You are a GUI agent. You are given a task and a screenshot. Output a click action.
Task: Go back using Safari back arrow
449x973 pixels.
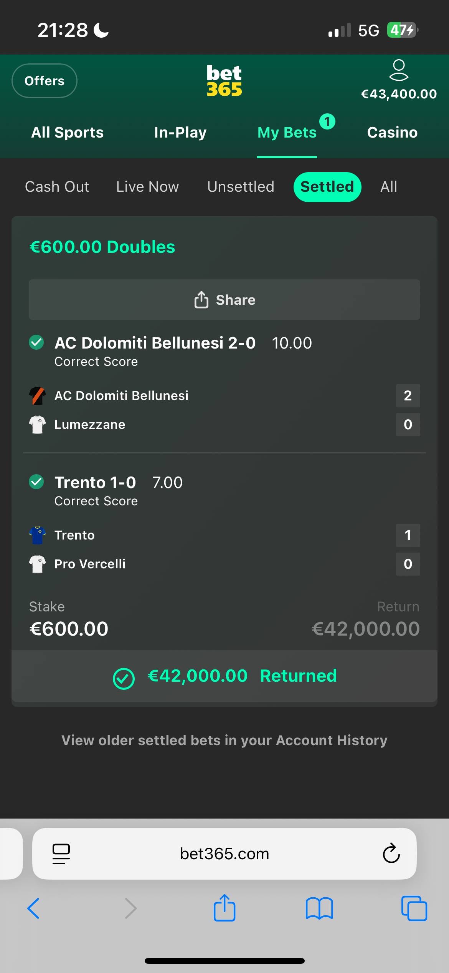(33, 908)
